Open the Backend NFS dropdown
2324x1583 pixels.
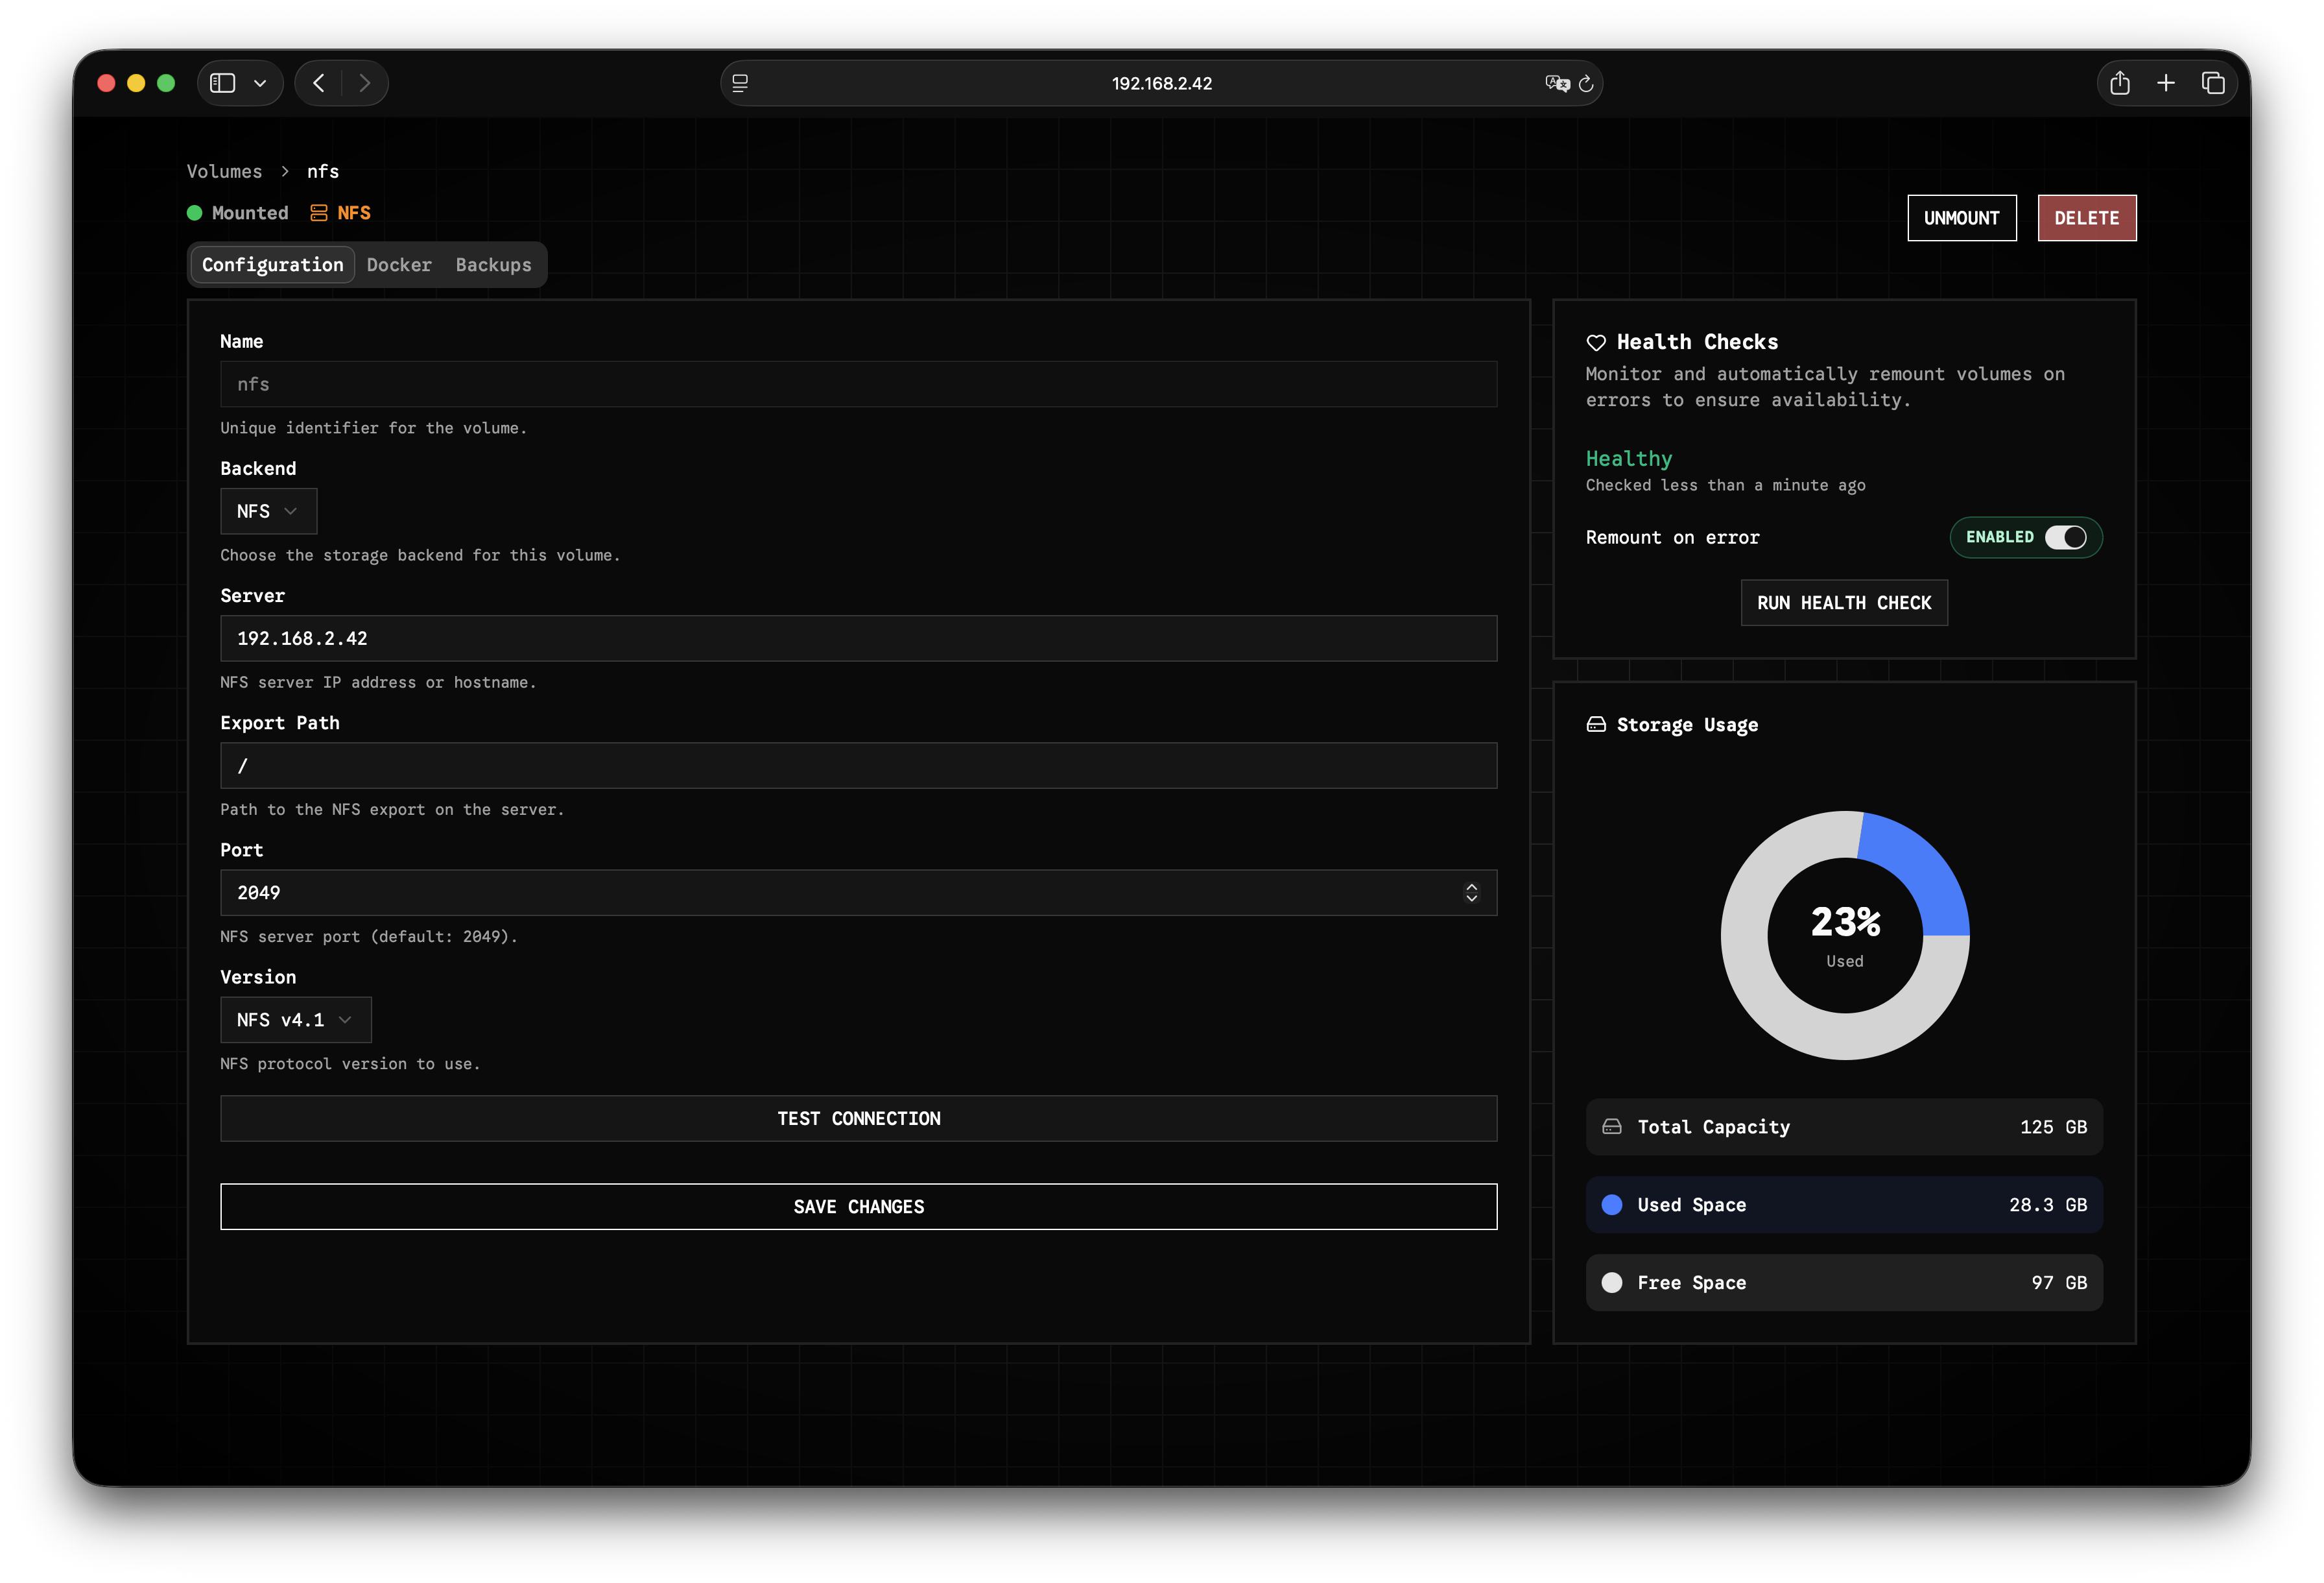[x=268, y=511]
